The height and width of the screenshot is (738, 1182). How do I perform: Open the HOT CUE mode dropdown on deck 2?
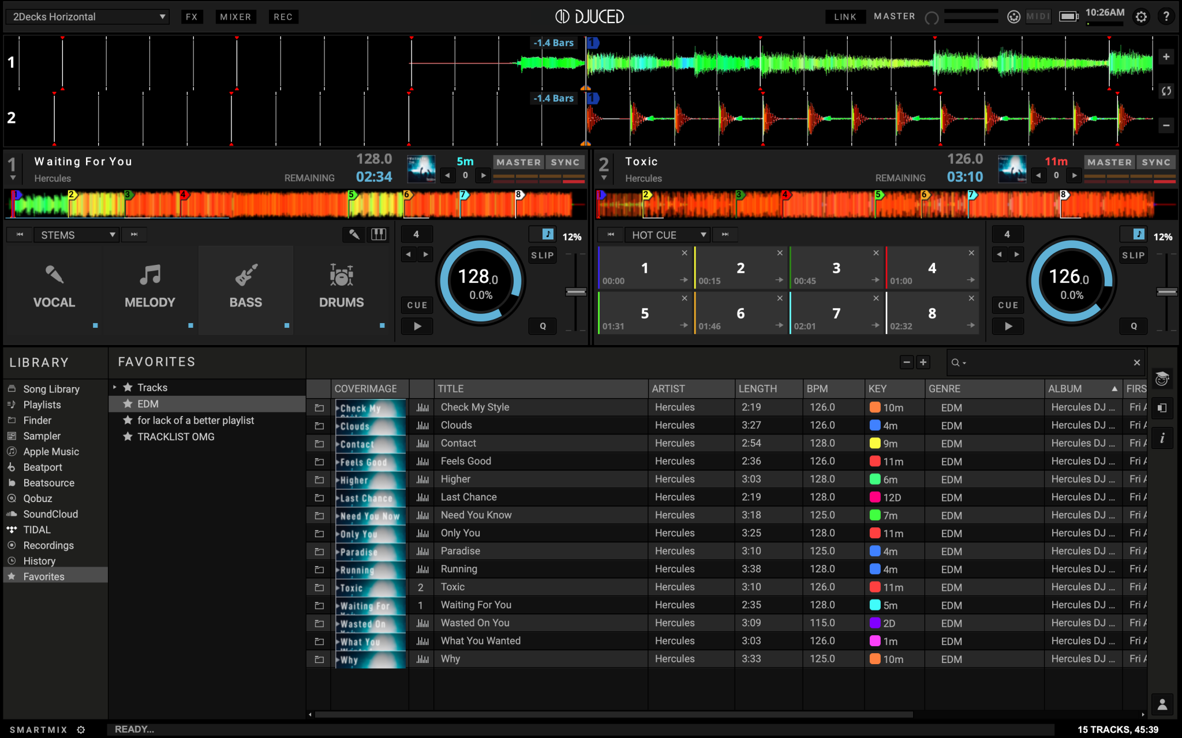[x=667, y=234]
